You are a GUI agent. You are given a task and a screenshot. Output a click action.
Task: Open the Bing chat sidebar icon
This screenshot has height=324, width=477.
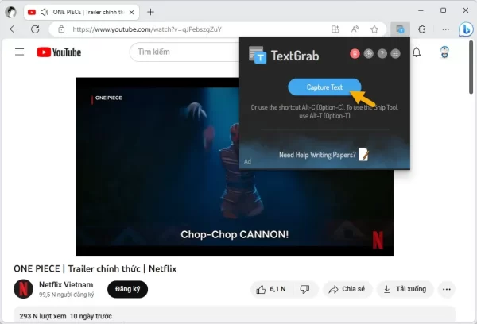pos(466,29)
